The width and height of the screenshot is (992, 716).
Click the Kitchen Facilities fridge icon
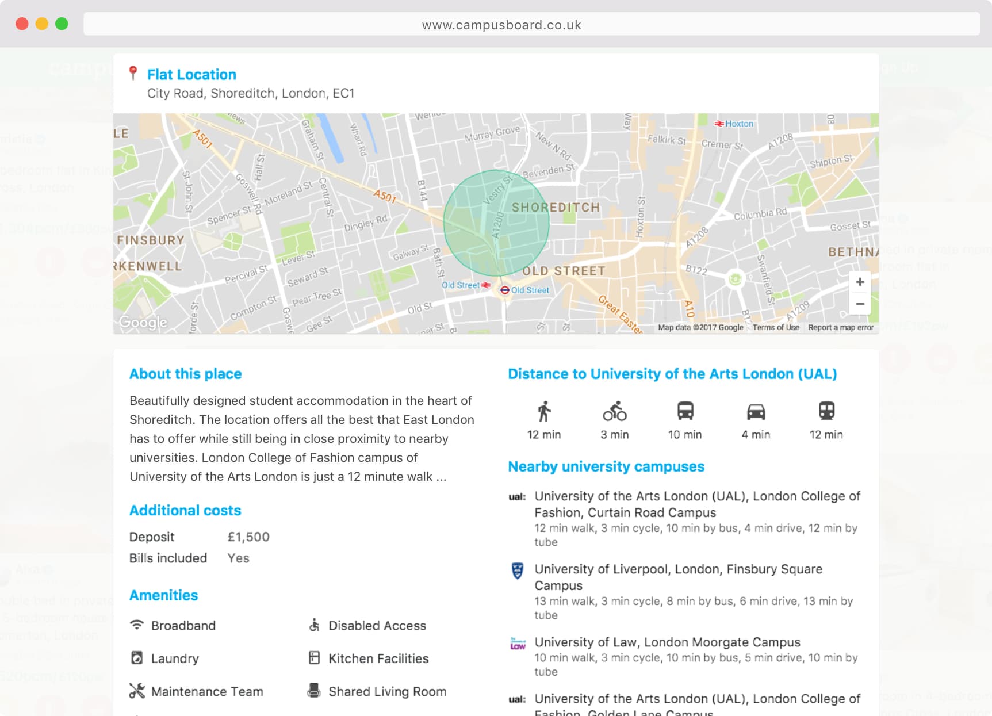tap(314, 658)
